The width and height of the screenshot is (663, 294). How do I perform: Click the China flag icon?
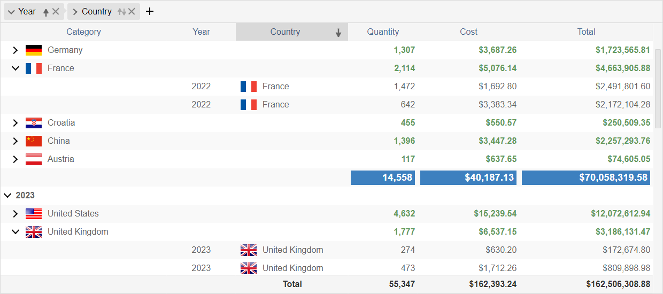pos(34,141)
